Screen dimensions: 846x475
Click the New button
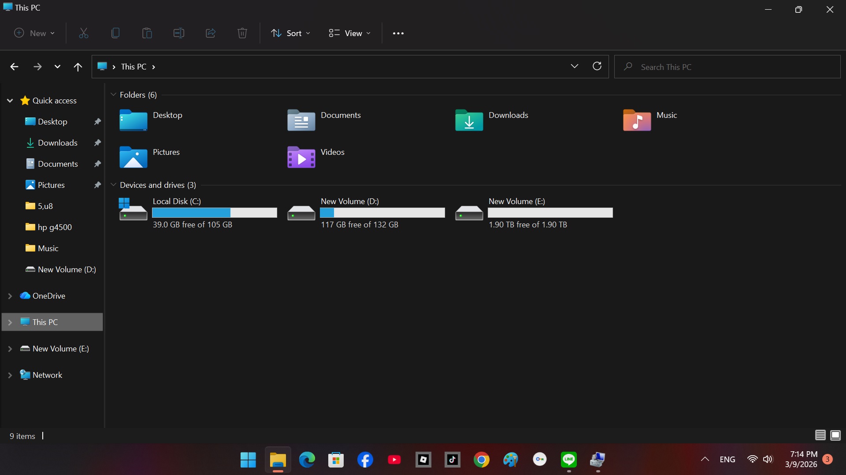tap(34, 33)
